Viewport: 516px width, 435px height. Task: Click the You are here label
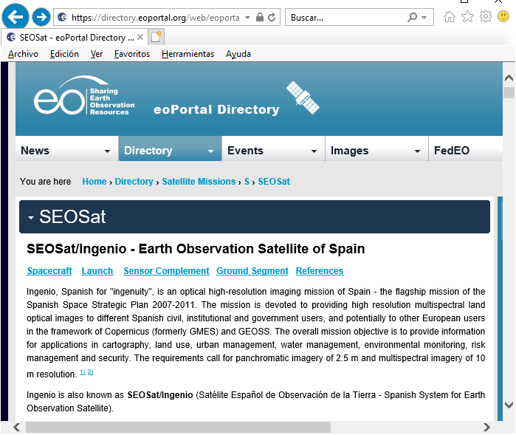(46, 182)
